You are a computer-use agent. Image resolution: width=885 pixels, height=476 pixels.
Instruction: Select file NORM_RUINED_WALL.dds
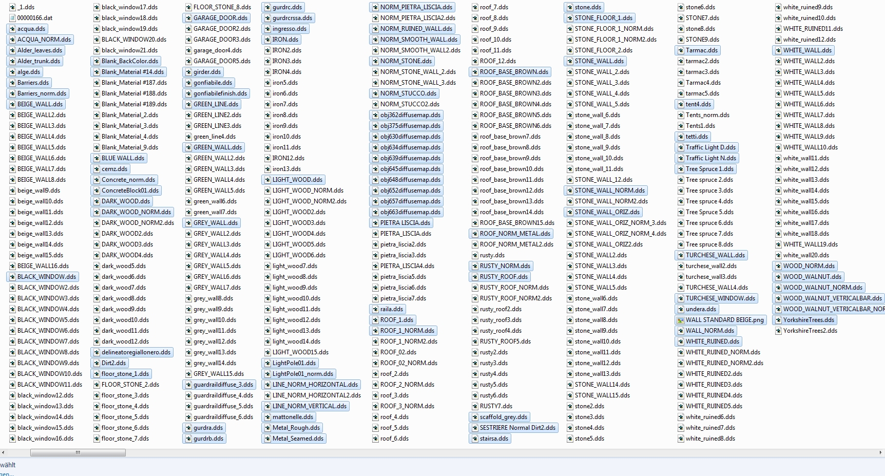(x=412, y=29)
